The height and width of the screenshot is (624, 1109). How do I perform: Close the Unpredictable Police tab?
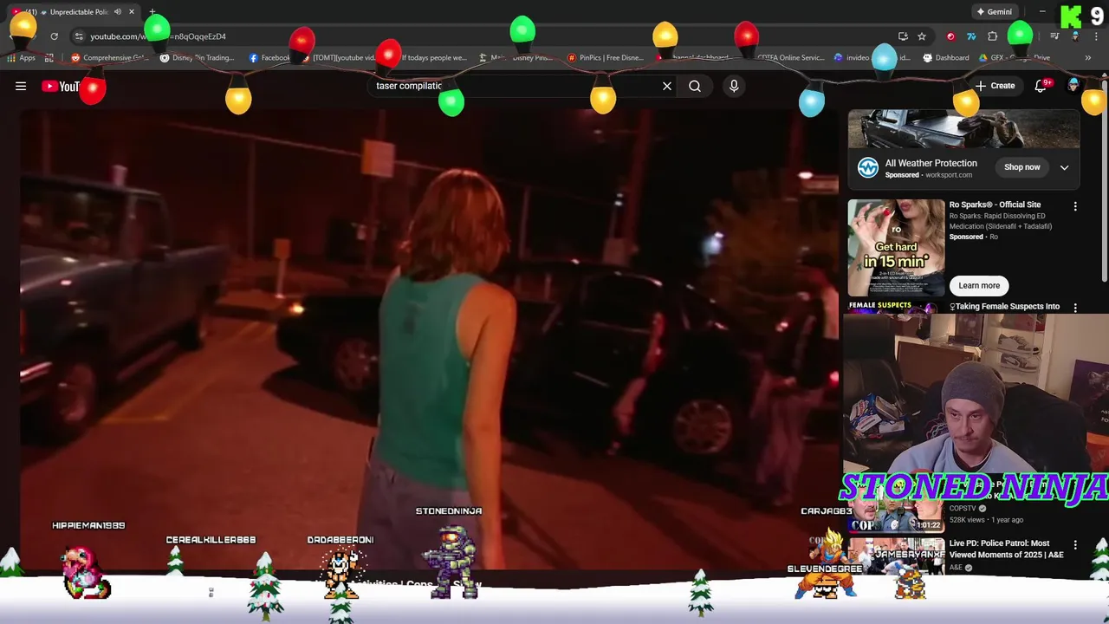coord(132,12)
